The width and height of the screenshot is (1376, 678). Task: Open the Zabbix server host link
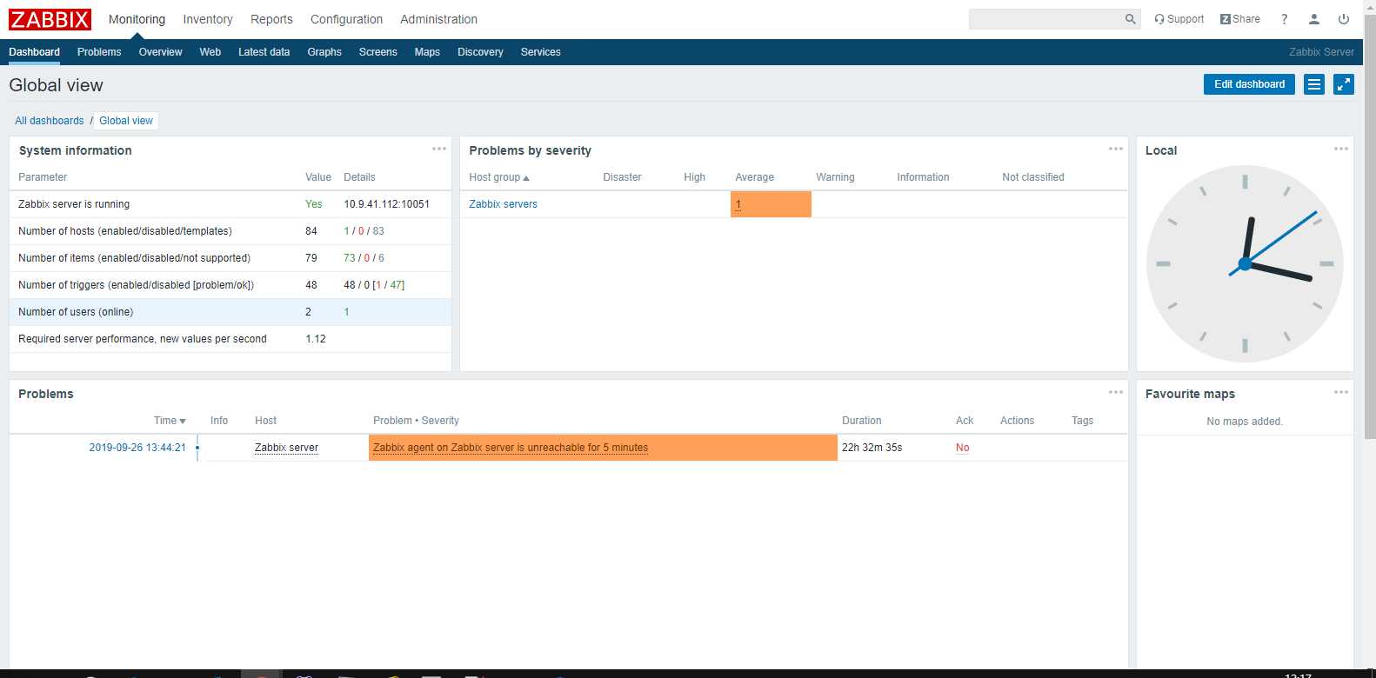coord(286,448)
